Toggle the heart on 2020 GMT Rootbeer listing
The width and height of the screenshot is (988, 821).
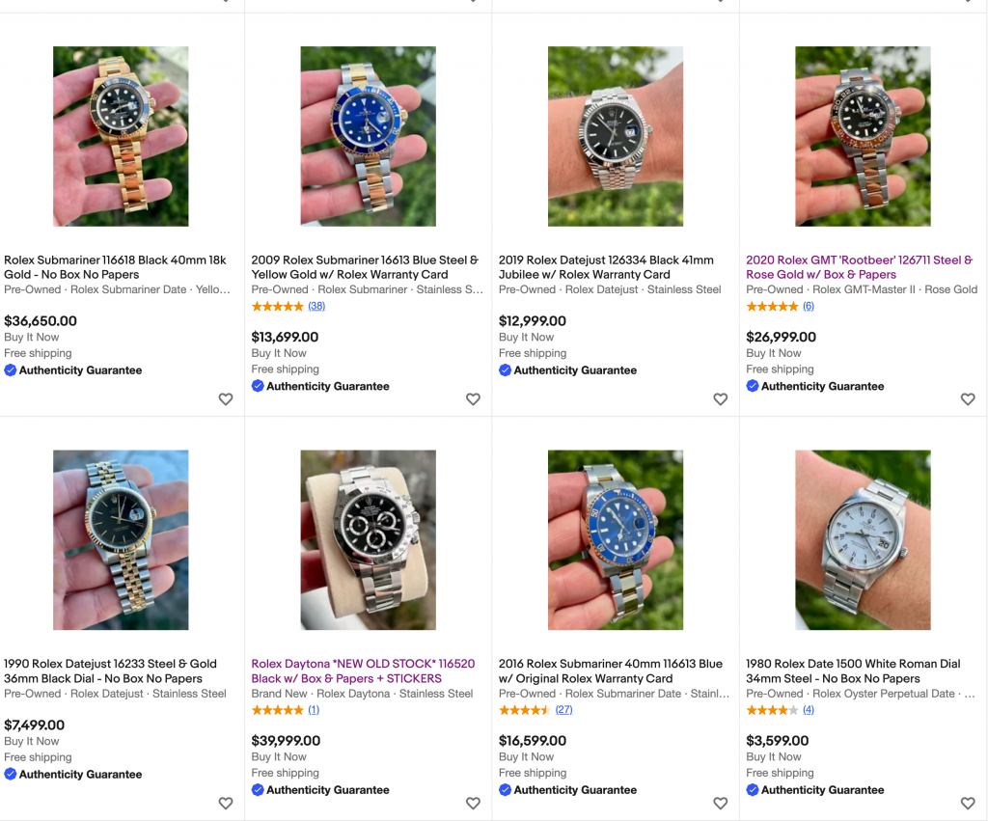click(968, 399)
